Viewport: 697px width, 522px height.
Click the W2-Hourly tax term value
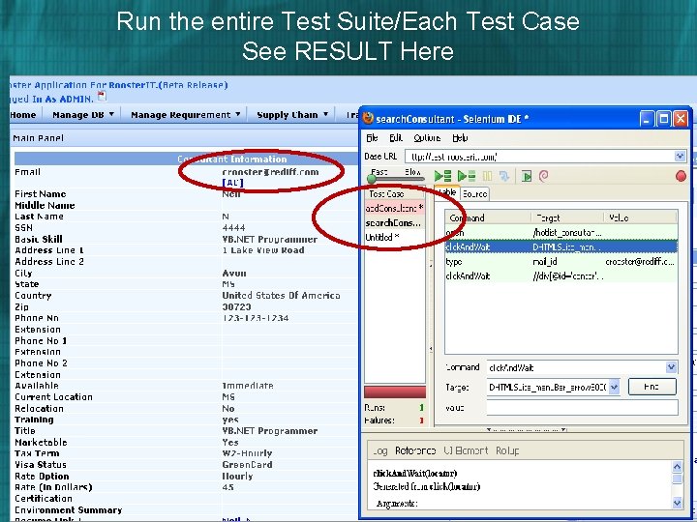[247, 453]
